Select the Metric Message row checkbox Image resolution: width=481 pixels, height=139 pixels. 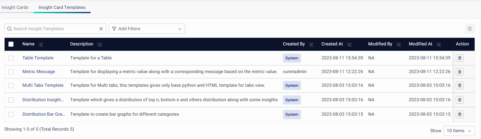click(11, 72)
